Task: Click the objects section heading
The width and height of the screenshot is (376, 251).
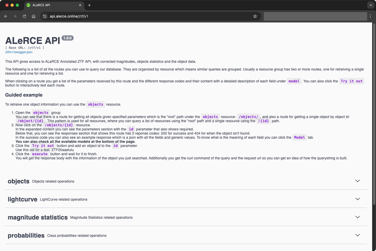Action: tap(19, 181)
